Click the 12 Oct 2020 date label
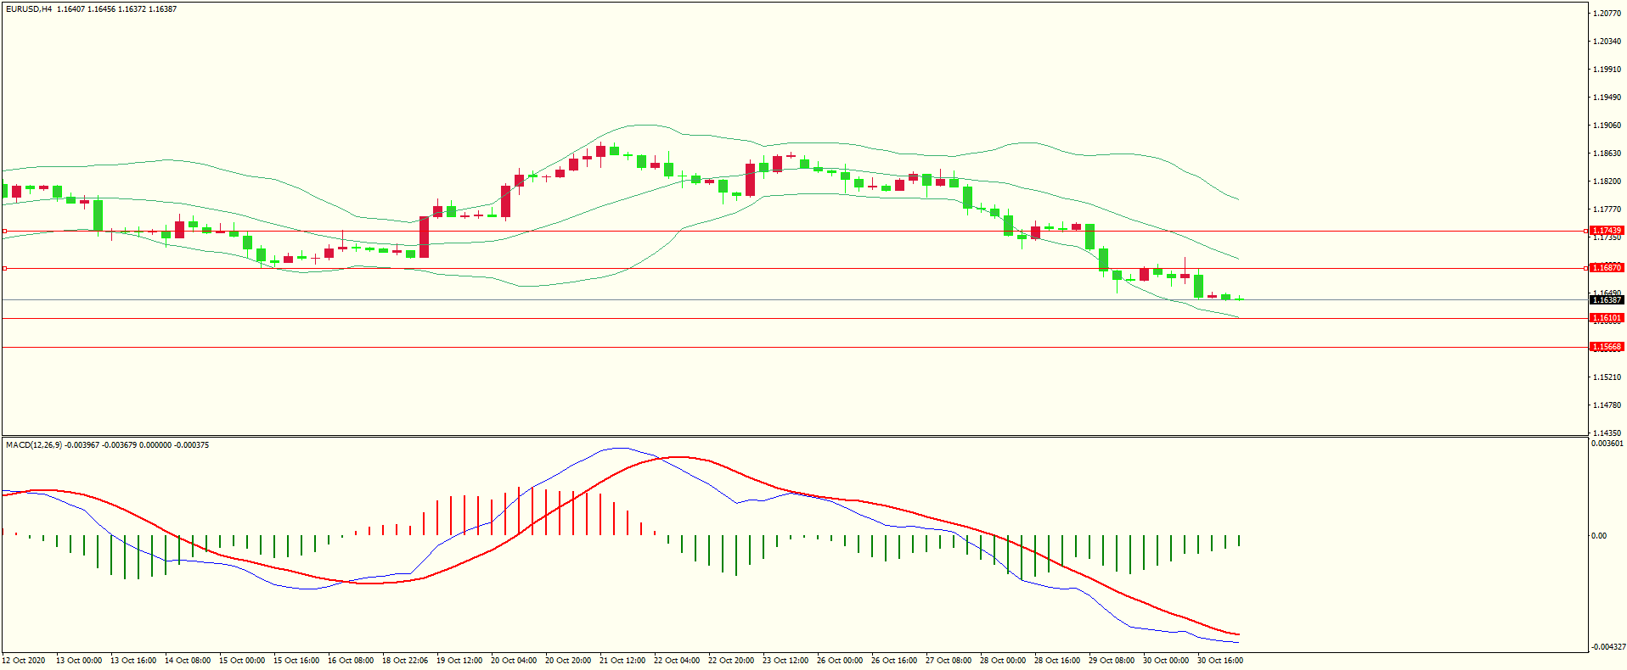Screen dimensions: 1627x670 [24, 661]
